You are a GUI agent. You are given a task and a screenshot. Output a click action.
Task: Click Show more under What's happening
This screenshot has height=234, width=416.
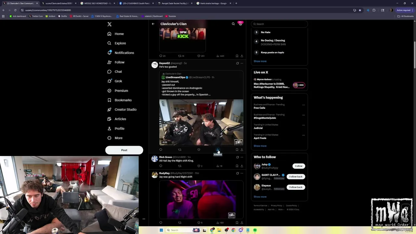[260, 146]
